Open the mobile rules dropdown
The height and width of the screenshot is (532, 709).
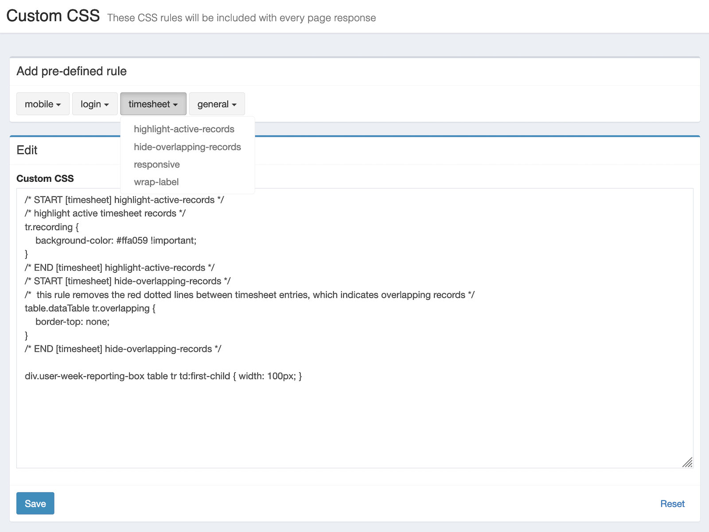[x=43, y=104]
